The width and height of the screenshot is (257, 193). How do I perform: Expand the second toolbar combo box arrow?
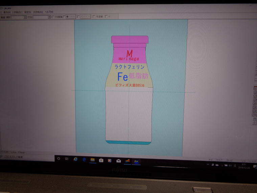pos(49,17)
